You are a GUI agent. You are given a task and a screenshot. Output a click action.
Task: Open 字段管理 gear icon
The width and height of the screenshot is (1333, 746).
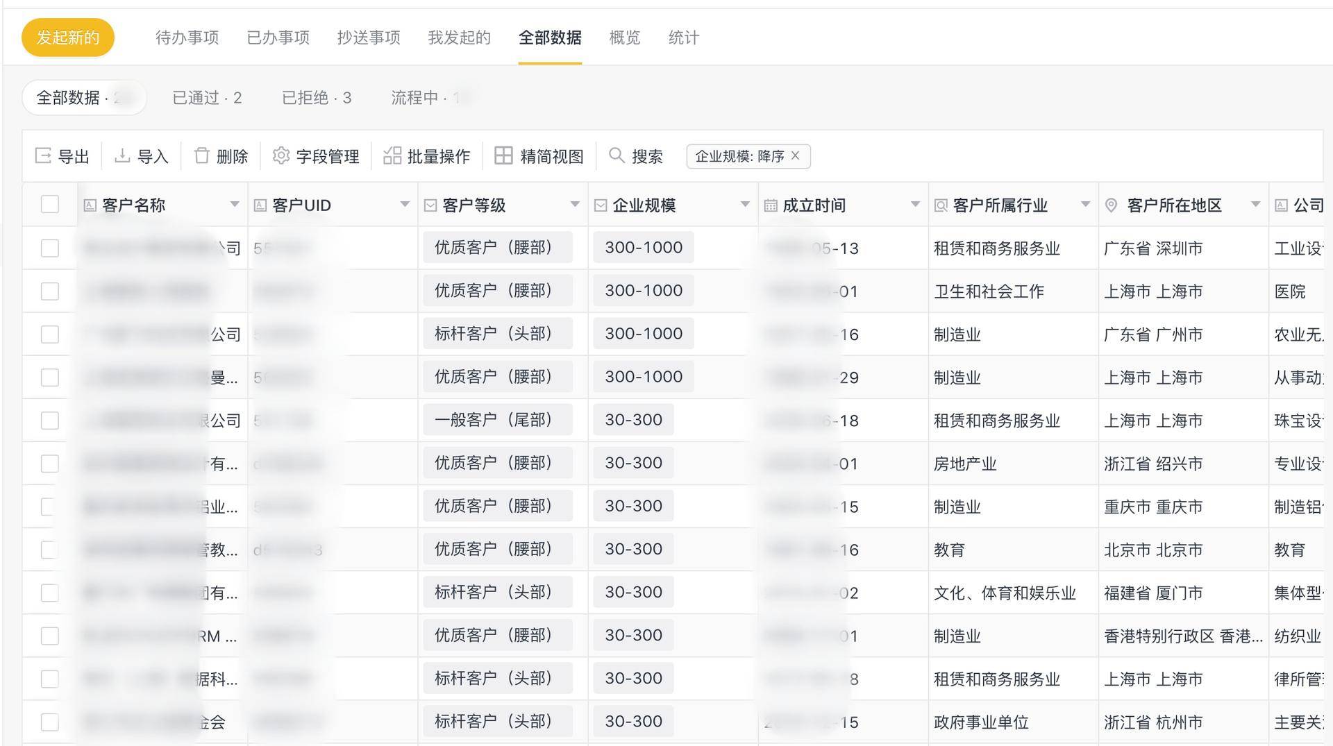click(281, 156)
